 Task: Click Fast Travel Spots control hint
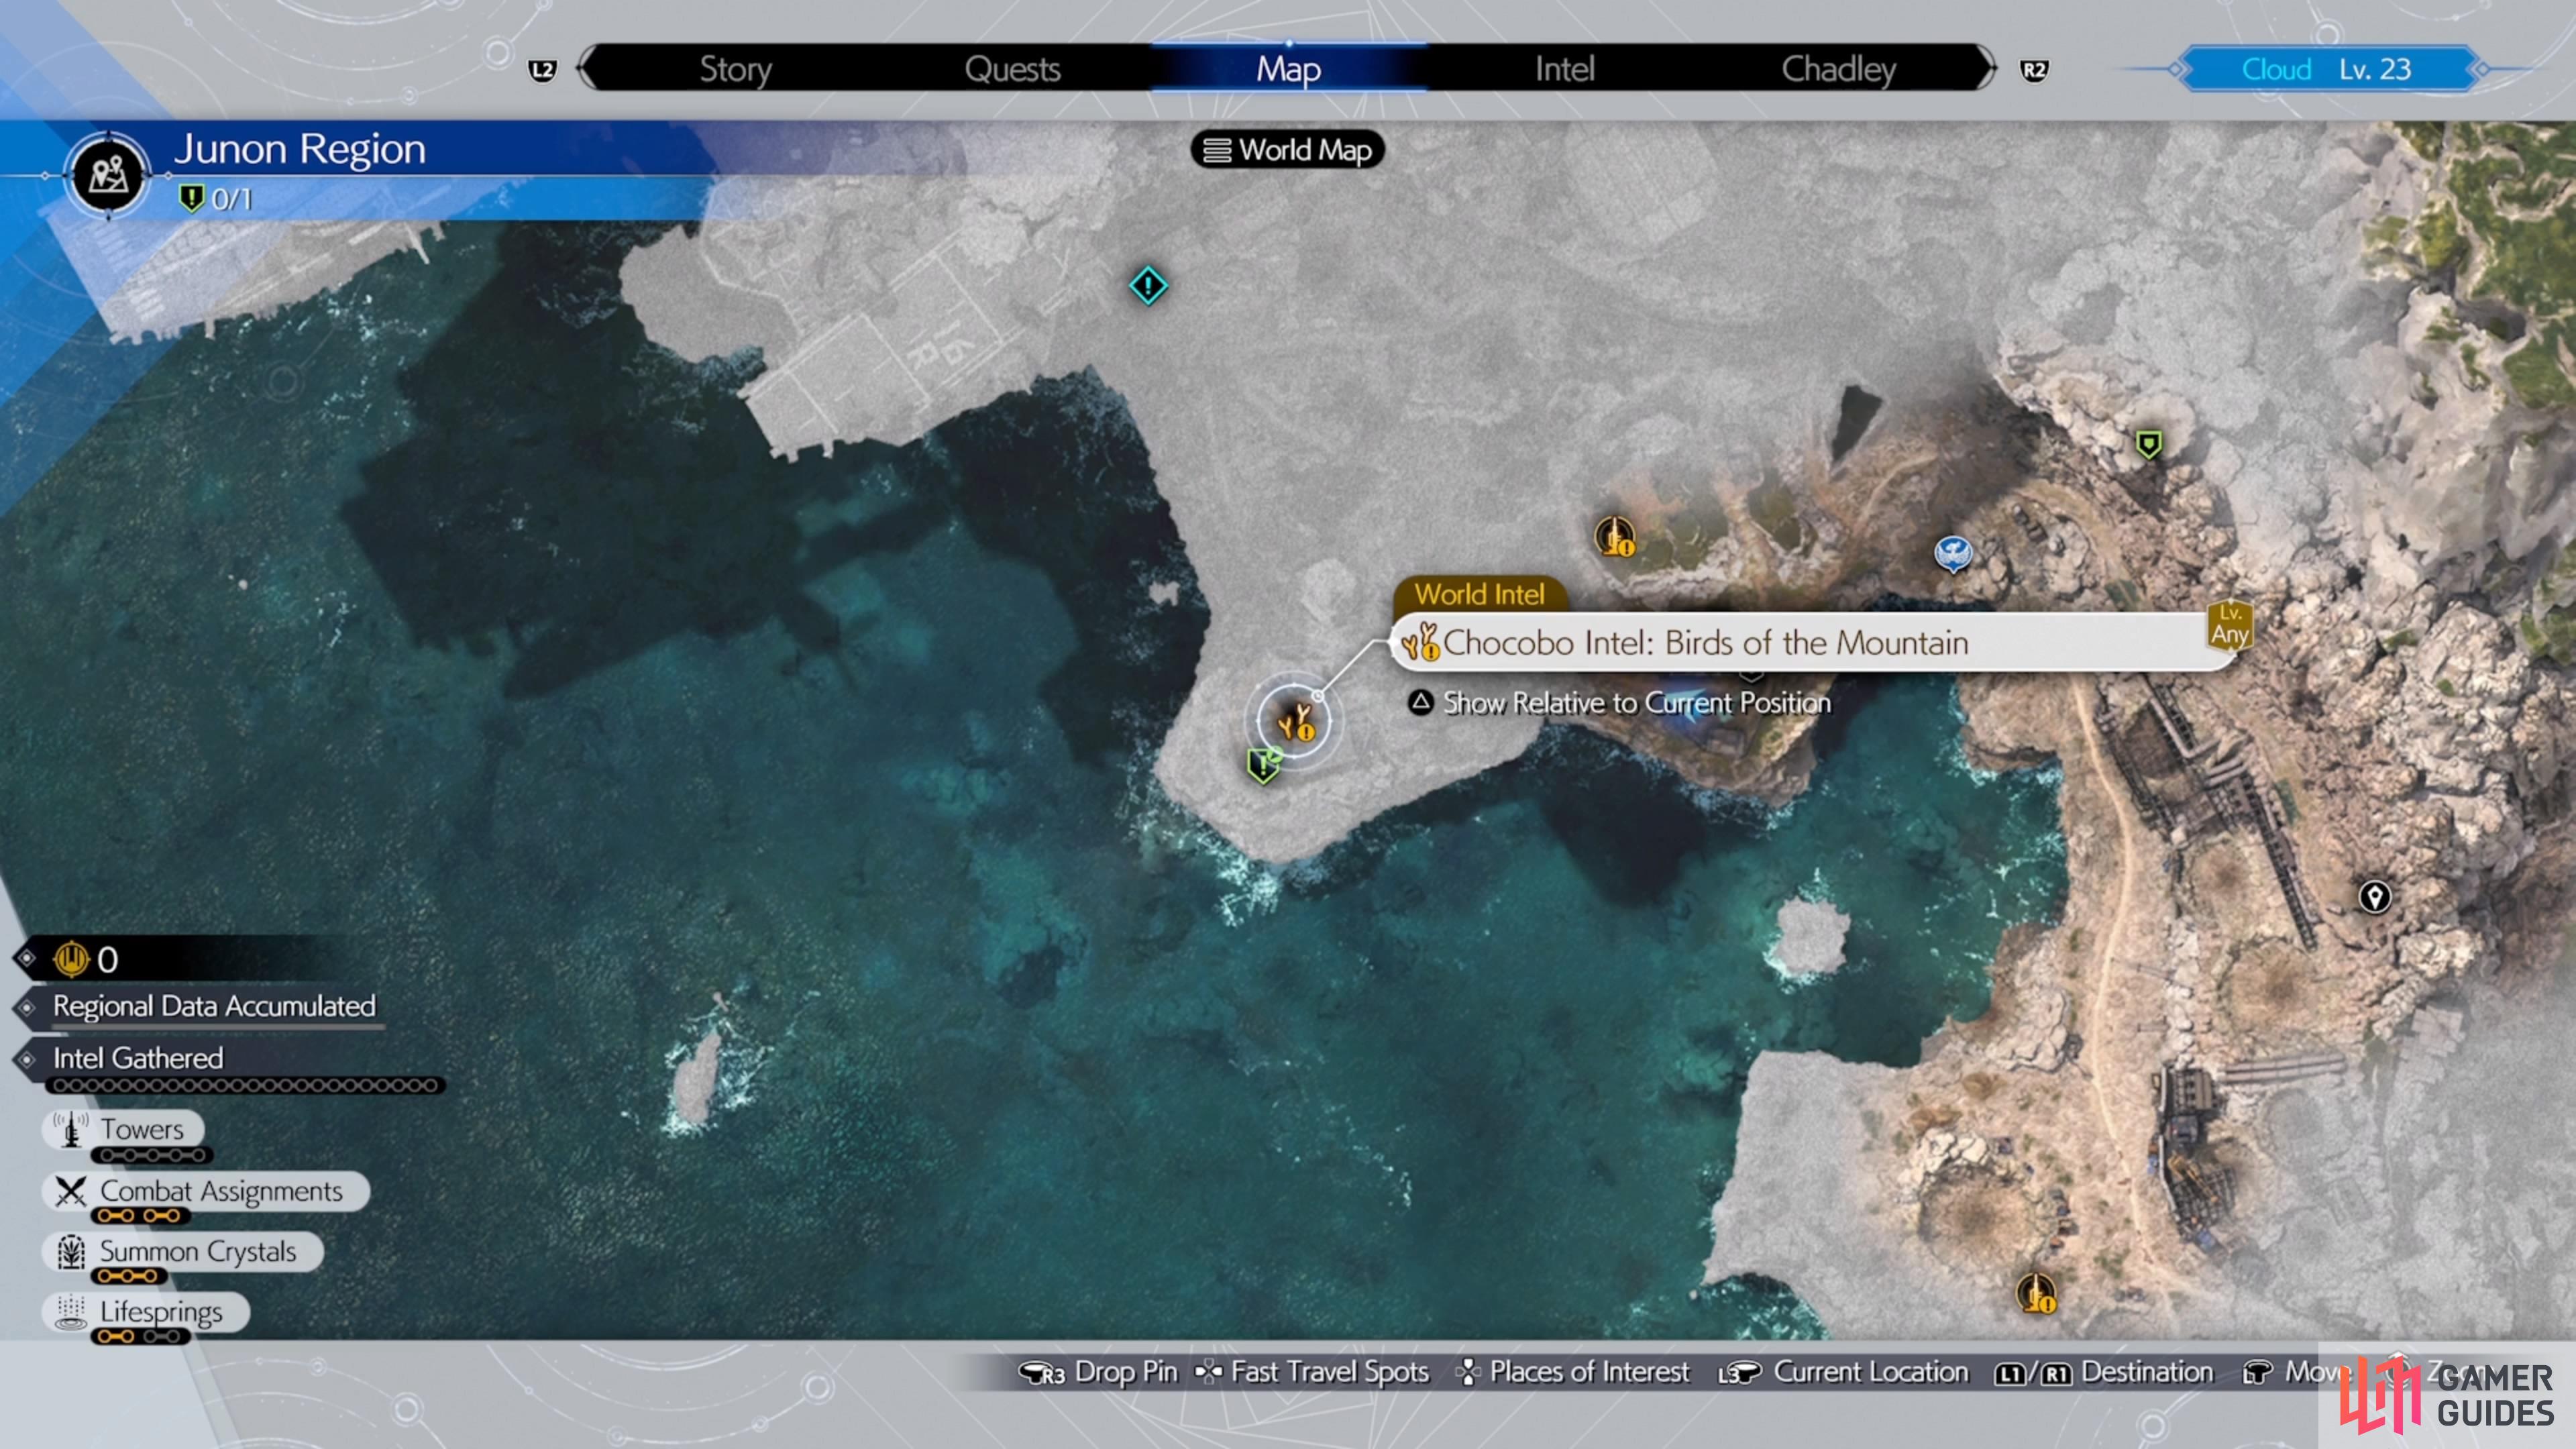pos(1330,1372)
